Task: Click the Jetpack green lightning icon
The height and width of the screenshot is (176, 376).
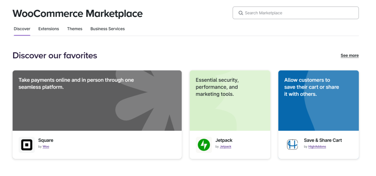Action: click(x=204, y=145)
